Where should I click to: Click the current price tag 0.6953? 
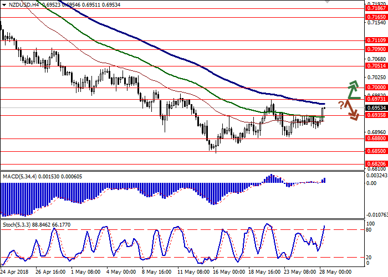pyautogui.click(x=375, y=107)
